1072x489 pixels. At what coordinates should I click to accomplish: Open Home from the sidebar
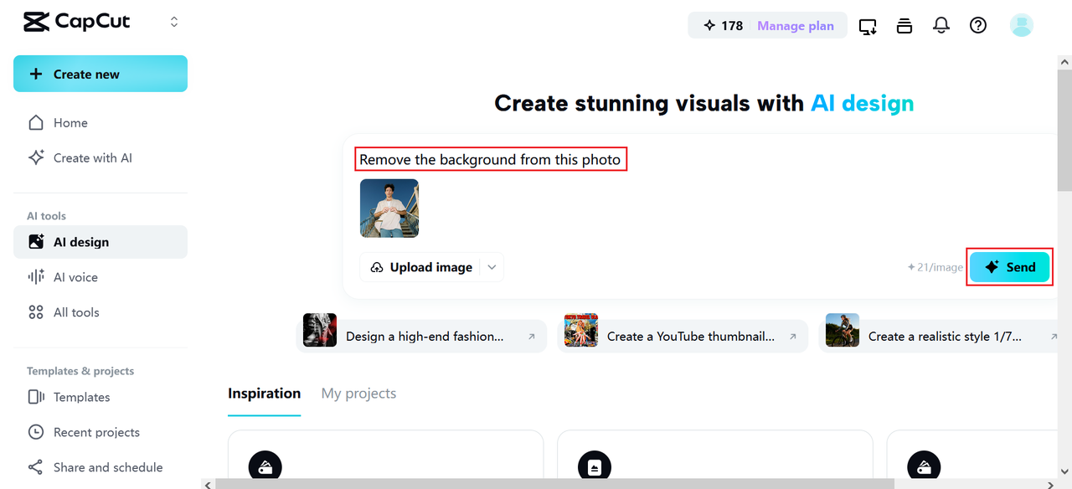pos(70,123)
